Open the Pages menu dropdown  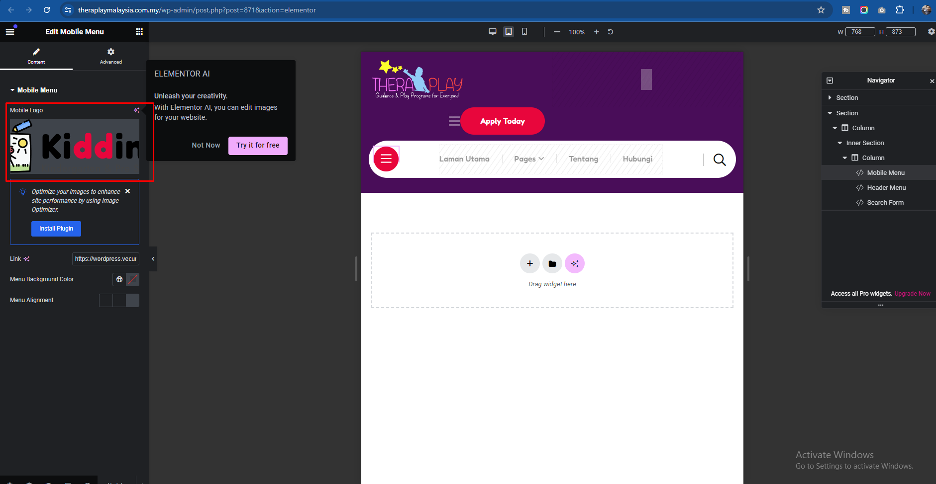529,159
